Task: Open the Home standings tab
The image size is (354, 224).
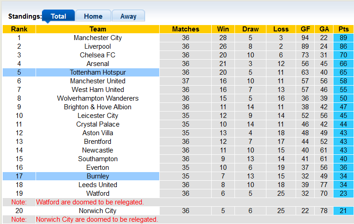Action: (93, 16)
